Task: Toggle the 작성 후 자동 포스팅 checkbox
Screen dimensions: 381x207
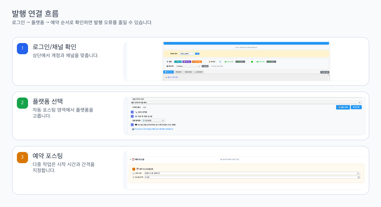Action: coord(132,116)
